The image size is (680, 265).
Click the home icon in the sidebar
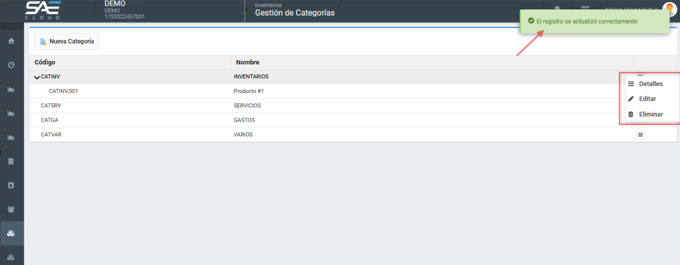[11, 41]
